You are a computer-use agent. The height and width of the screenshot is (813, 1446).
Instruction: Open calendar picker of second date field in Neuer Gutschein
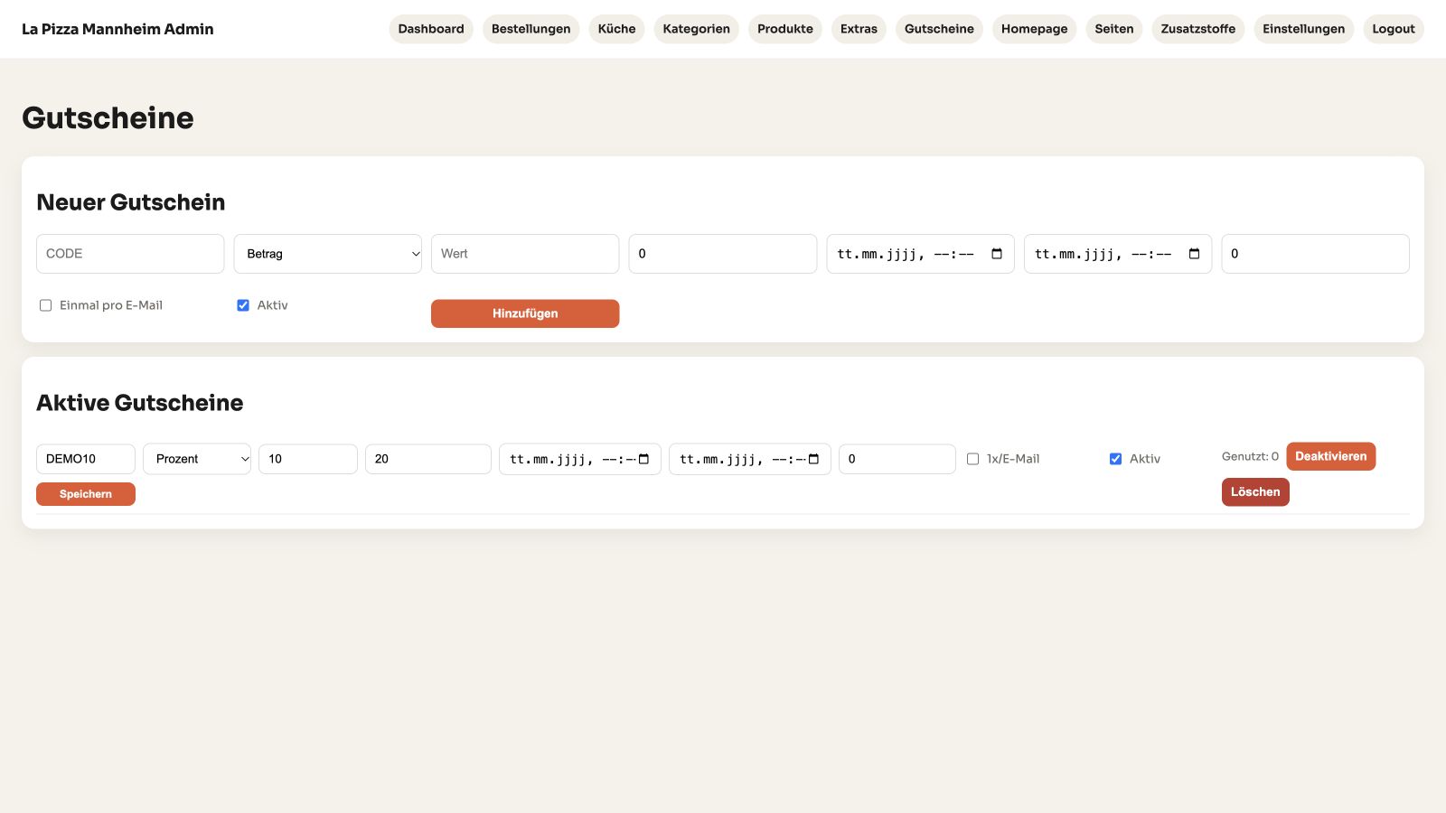(x=1194, y=254)
